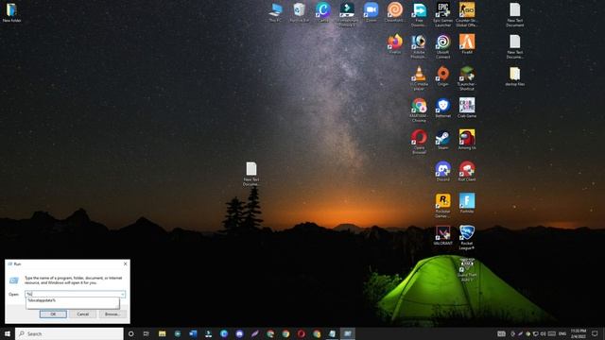
Task: Open Cortana from the taskbar
Action: coord(130,333)
